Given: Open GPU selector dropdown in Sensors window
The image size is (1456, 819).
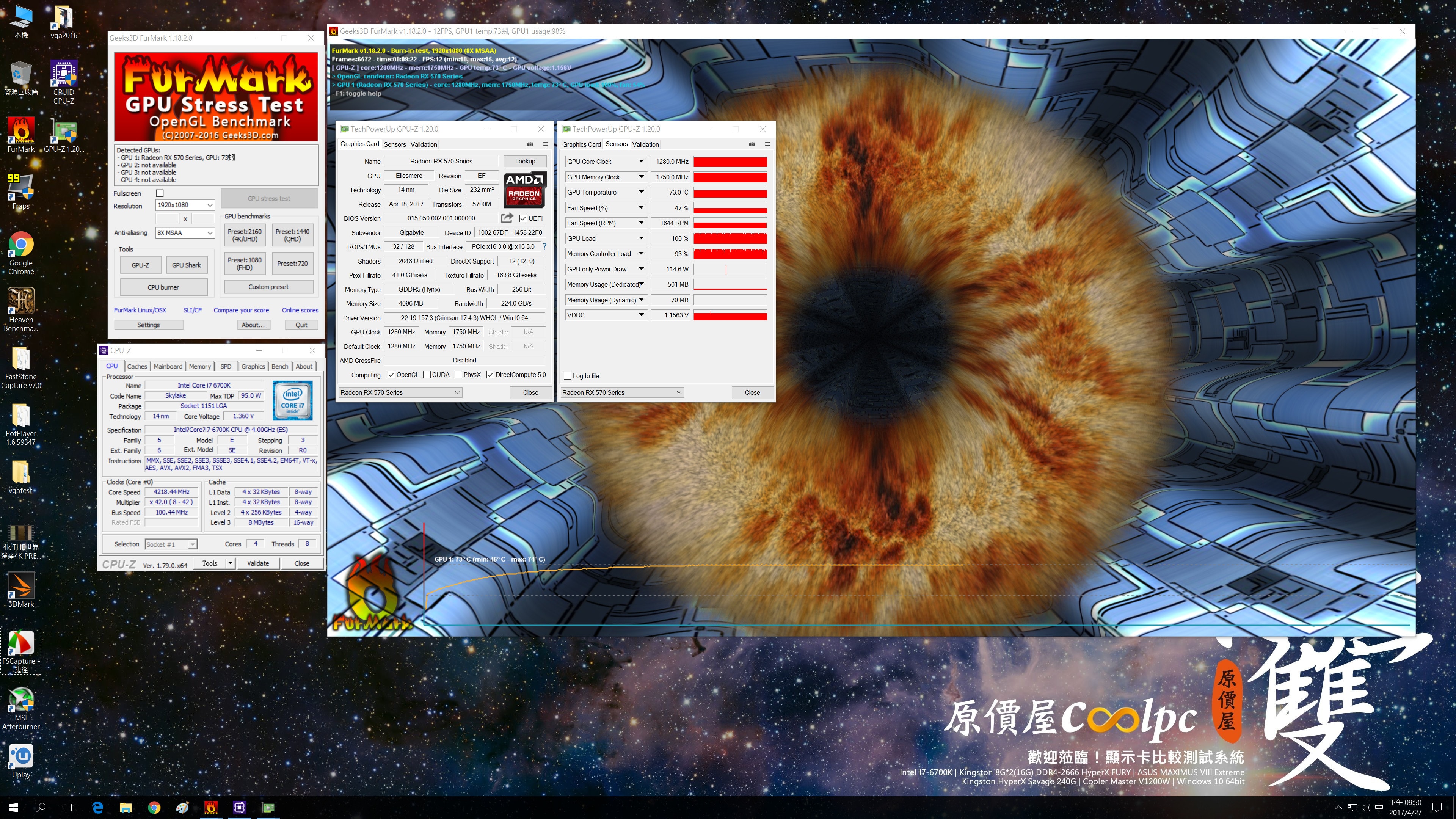Looking at the screenshot, I should 622,392.
